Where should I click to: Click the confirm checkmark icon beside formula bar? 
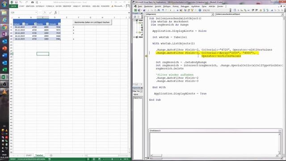50,13
